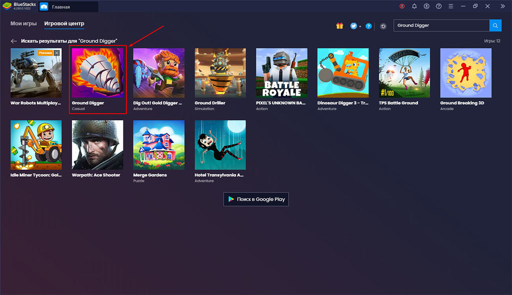Open the account profile icon
This screenshot has height=295, width=512.
click(426, 6)
